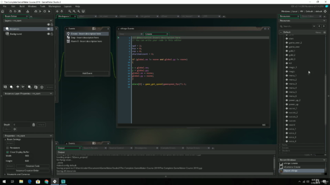Hide the Background layer
The height and width of the screenshot is (185, 330).
click(x=48, y=34)
